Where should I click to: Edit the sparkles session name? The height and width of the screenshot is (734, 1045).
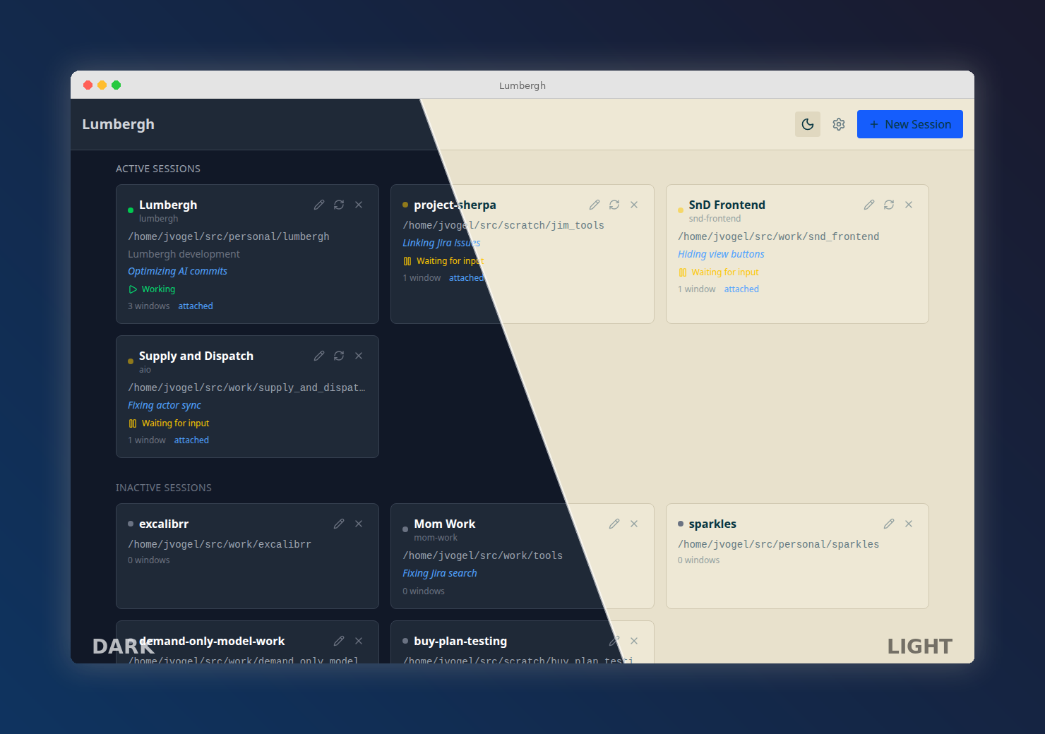click(888, 523)
